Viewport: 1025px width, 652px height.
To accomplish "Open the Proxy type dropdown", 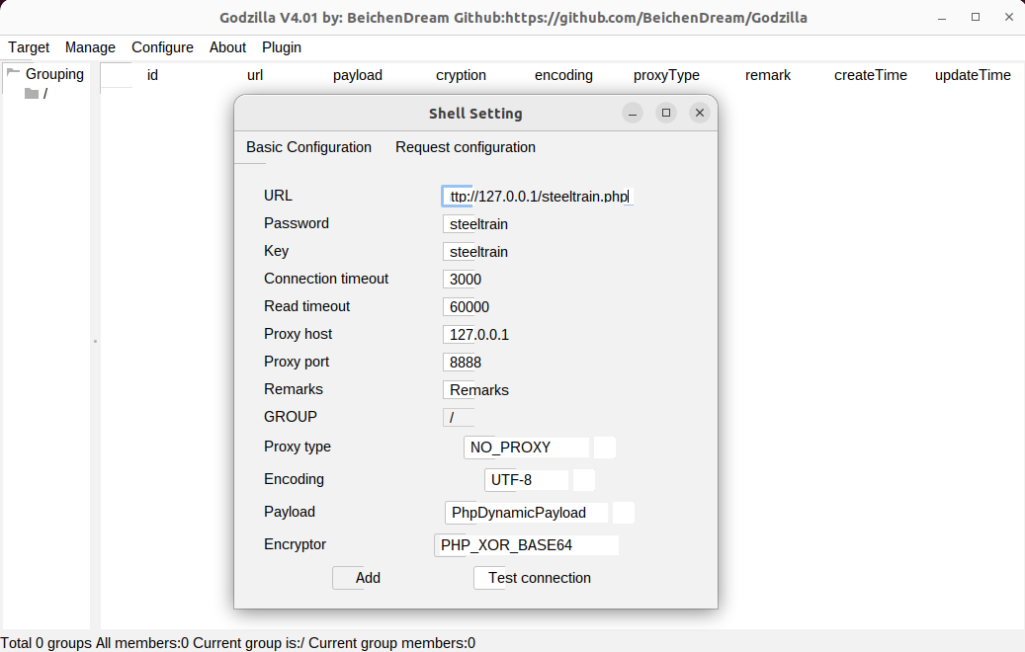I will [604, 448].
